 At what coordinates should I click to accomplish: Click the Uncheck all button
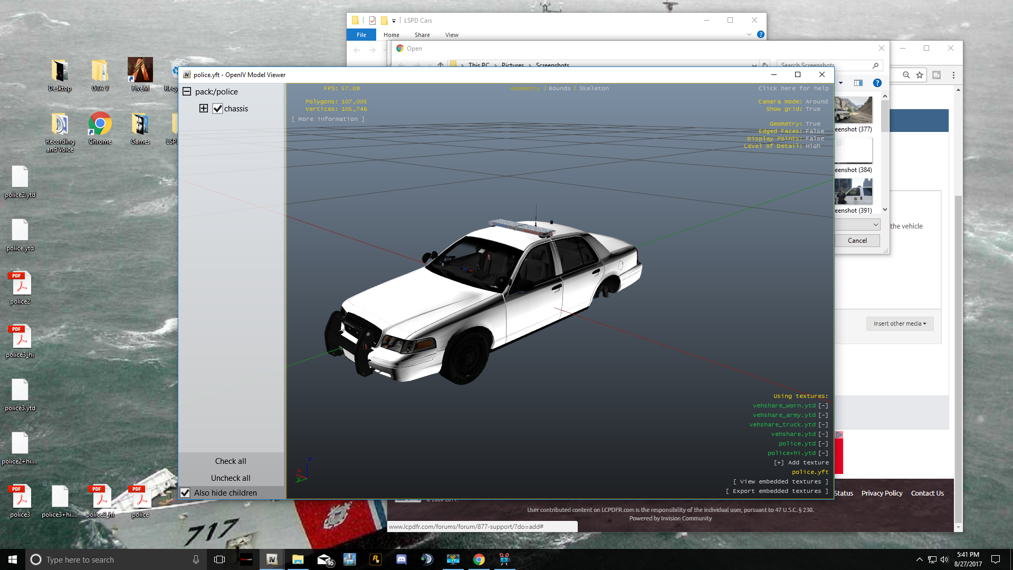(231, 478)
